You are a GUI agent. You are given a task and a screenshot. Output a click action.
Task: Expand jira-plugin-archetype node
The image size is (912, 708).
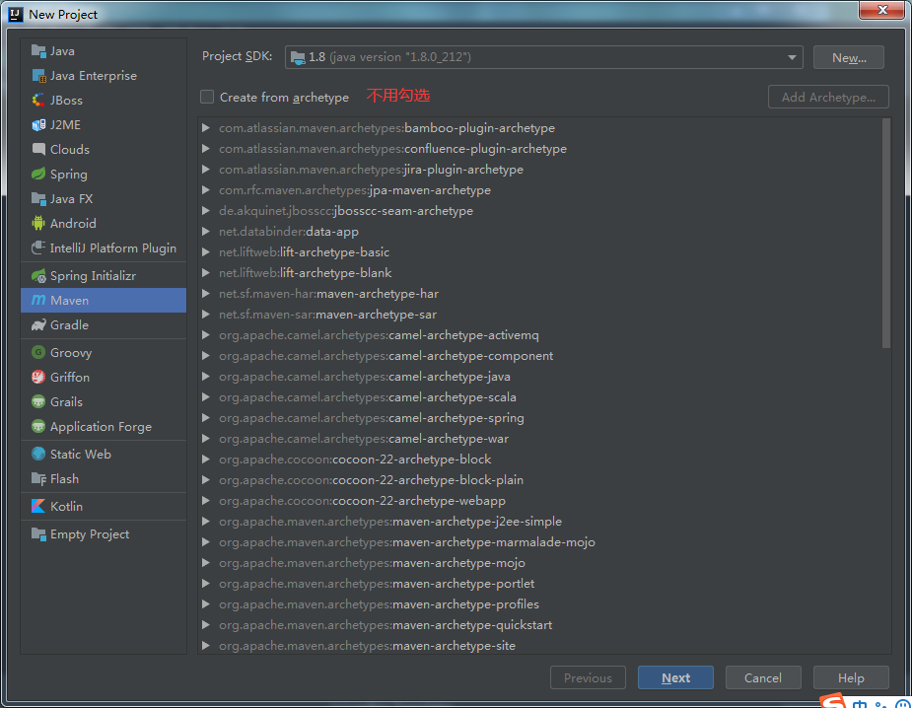click(x=205, y=170)
